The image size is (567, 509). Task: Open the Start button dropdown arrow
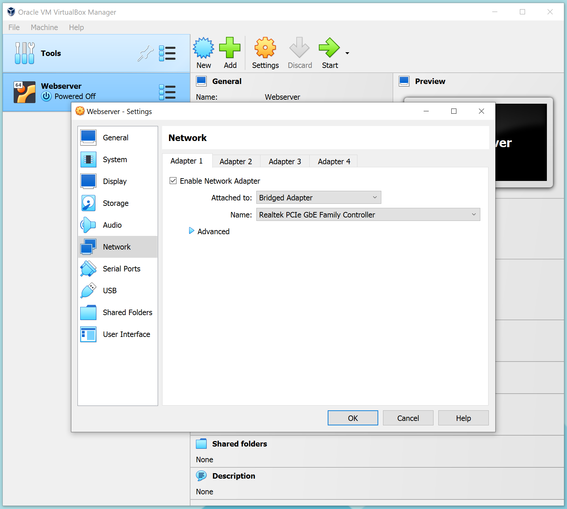tap(348, 54)
